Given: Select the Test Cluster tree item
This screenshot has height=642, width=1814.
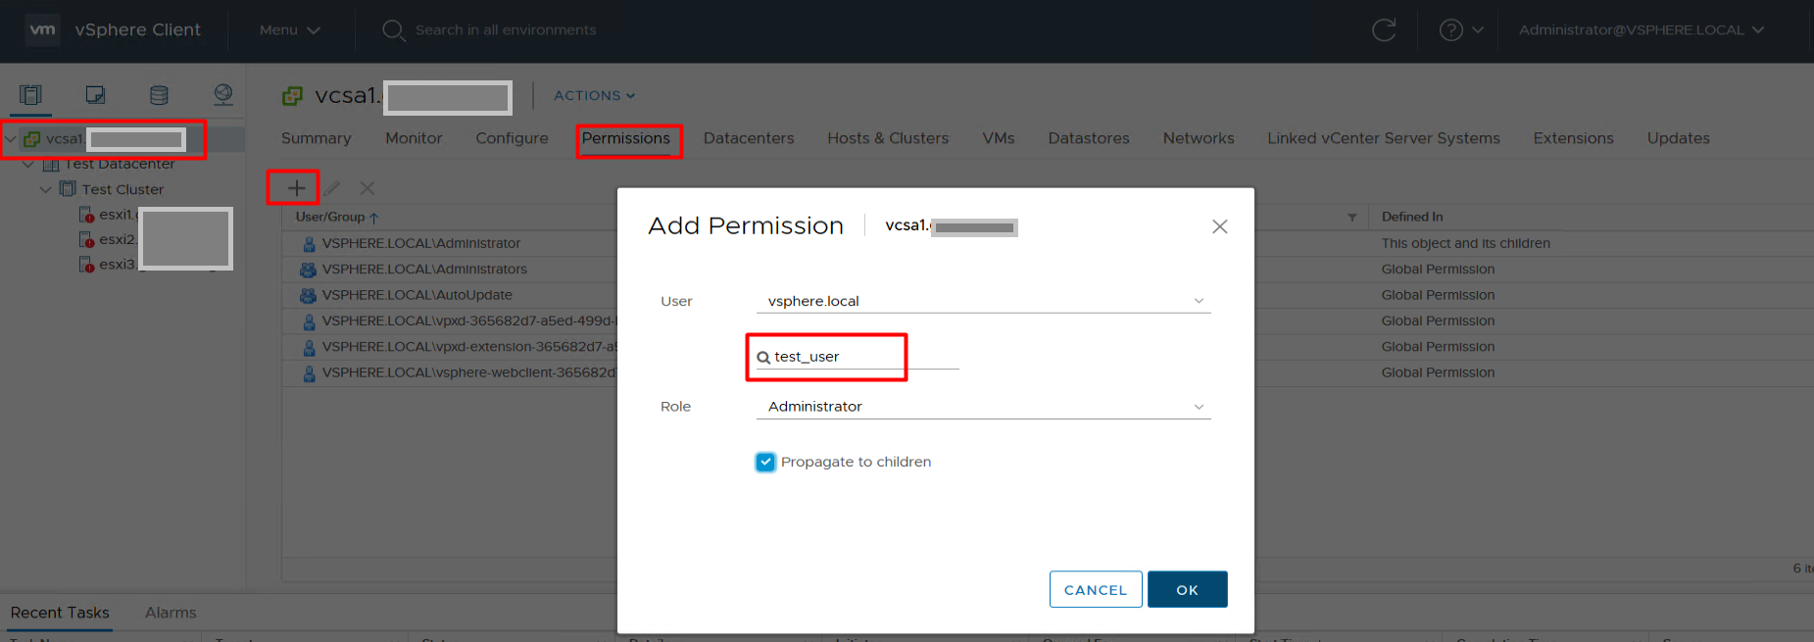Looking at the screenshot, I should point(123,189).
